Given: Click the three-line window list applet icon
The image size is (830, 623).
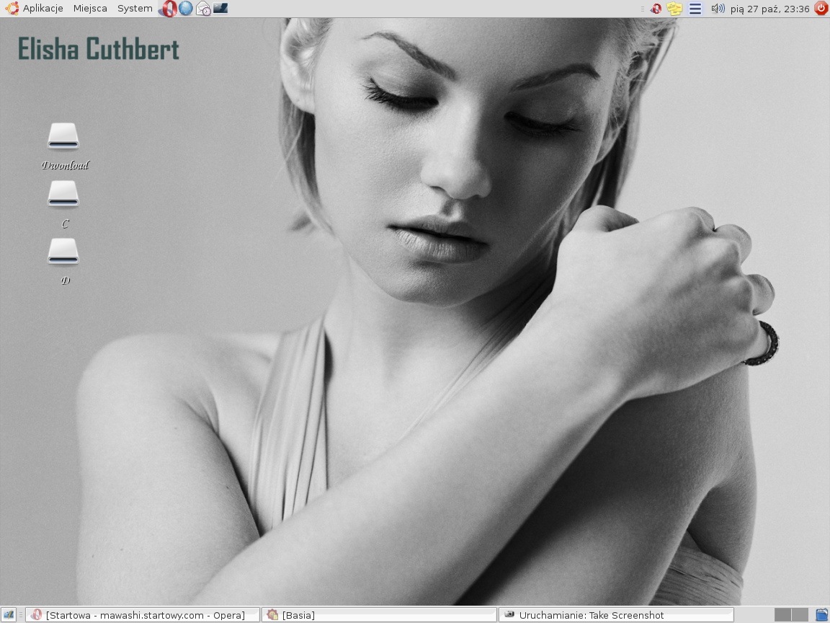Looking at the screenshot, I should click(695, 9).
